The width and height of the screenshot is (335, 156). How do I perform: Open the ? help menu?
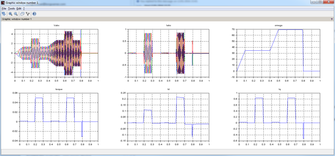[24, 9]
